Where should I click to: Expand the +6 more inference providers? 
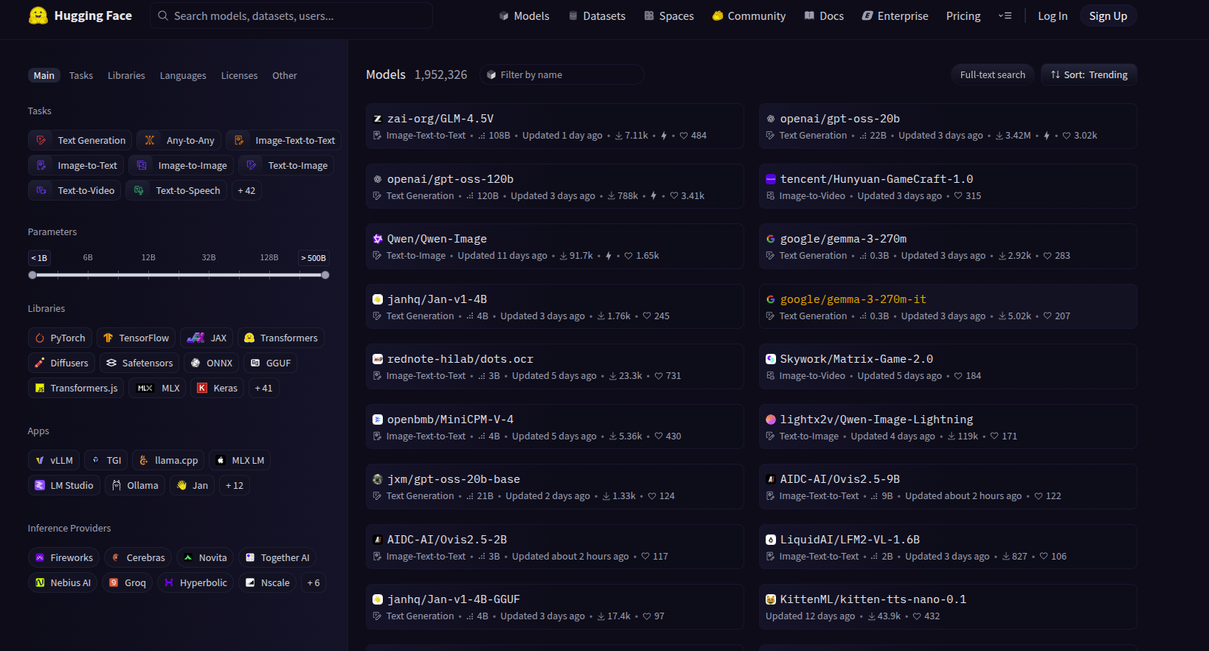(x=313, y=582)
